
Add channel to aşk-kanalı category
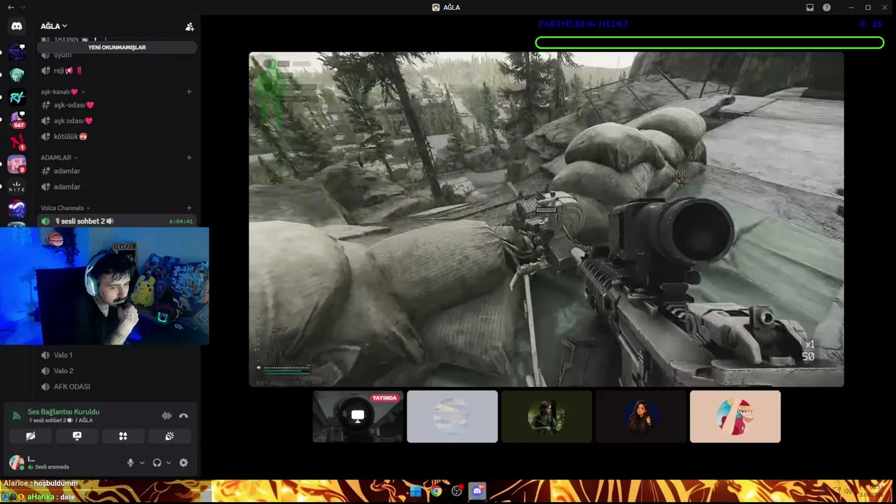(189, 92)
